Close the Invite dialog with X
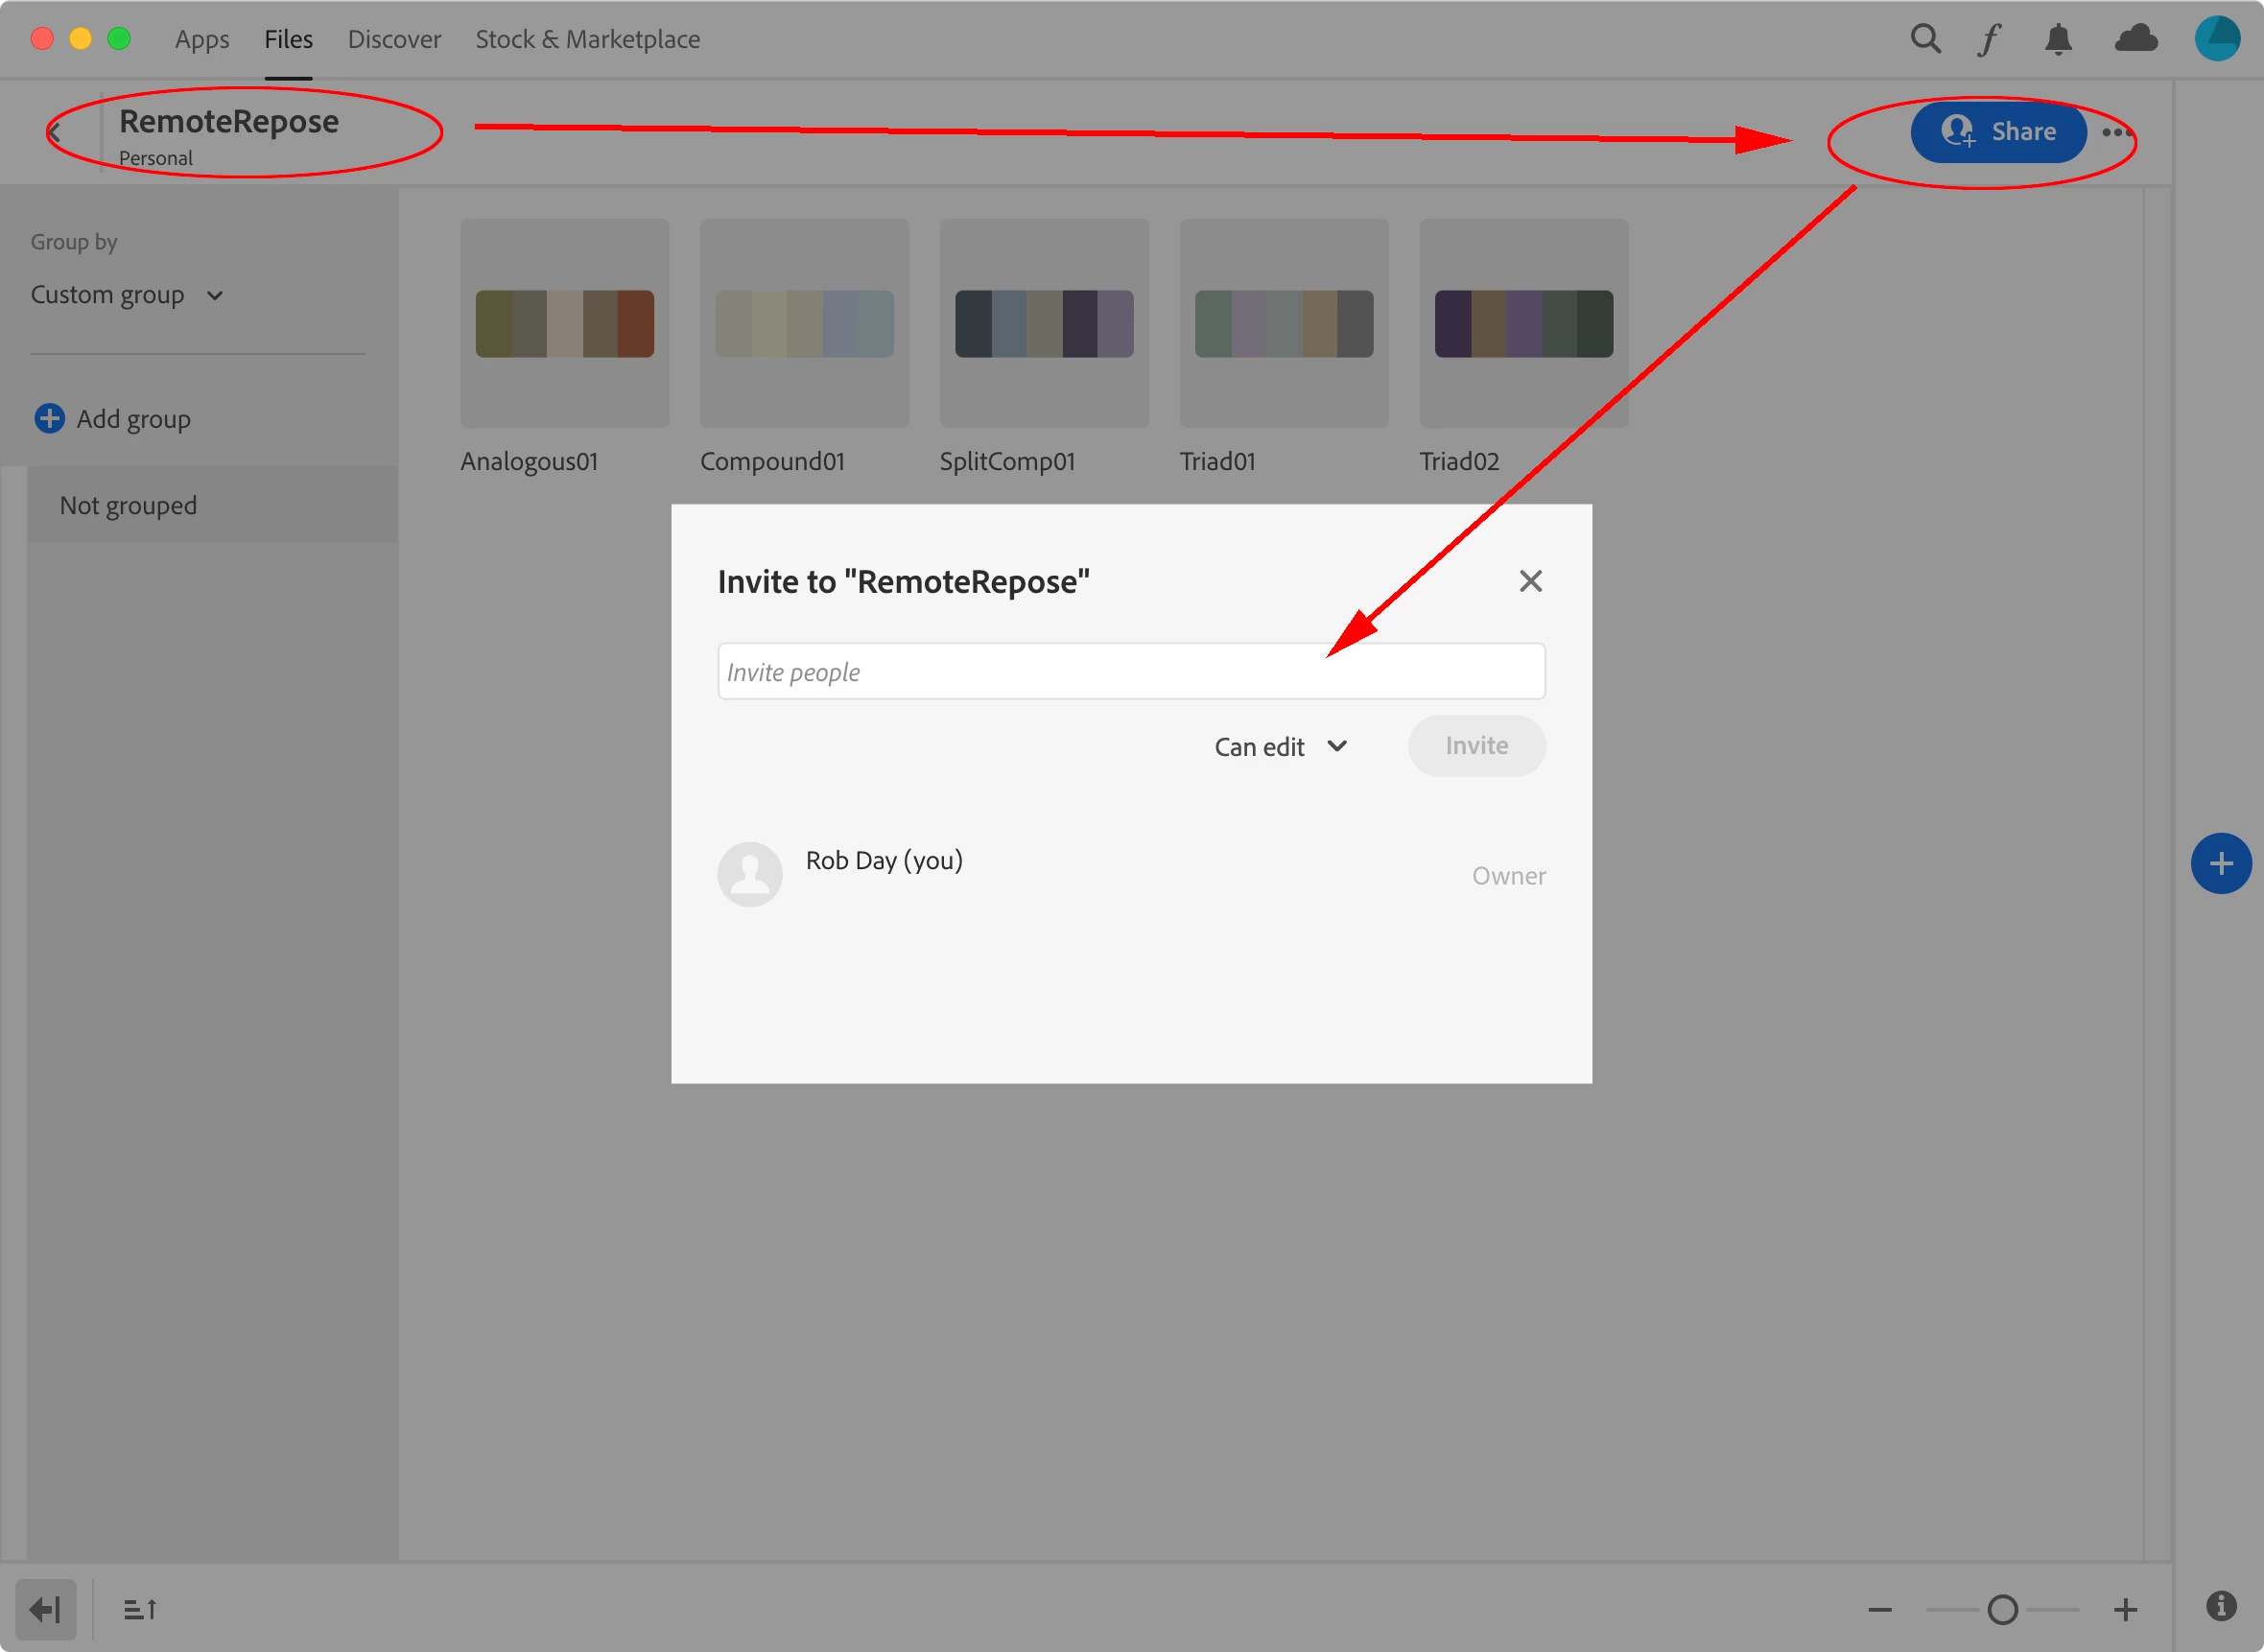 click(x=1529, y=581)
